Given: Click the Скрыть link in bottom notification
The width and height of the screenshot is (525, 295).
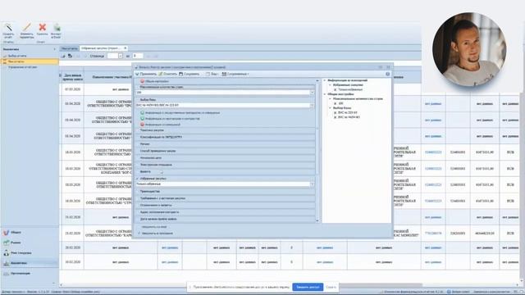Looking at the screenshot, I should point(331,287).
